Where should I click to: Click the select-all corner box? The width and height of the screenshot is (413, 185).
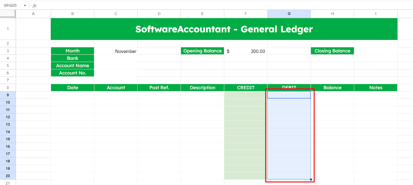(8, 14)
